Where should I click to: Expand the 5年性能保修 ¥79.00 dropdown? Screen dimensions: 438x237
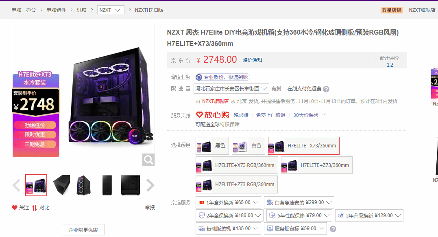327,216
